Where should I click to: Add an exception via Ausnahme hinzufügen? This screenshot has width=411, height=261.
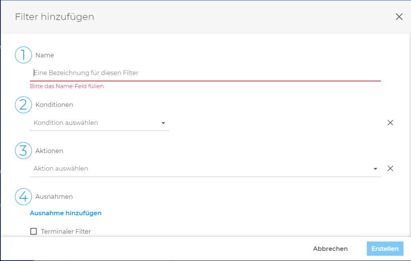[65, 213]
